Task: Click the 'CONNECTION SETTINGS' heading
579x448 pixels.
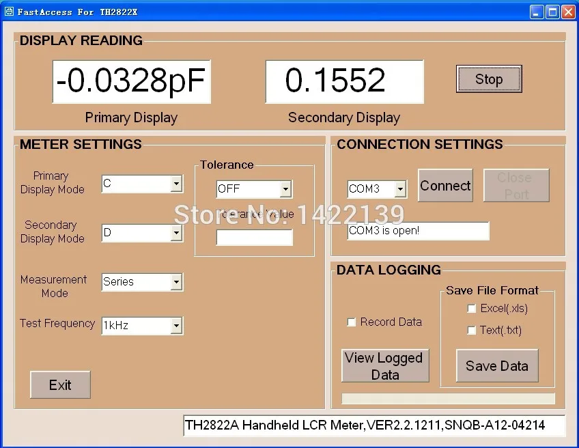Action: point(420,144)
